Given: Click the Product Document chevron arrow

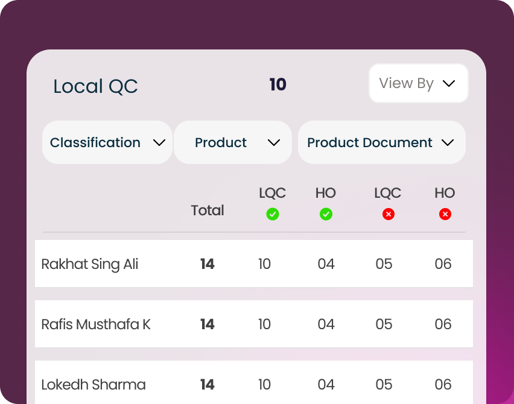Looking at the screenshot, I should [x=448, y=143].
